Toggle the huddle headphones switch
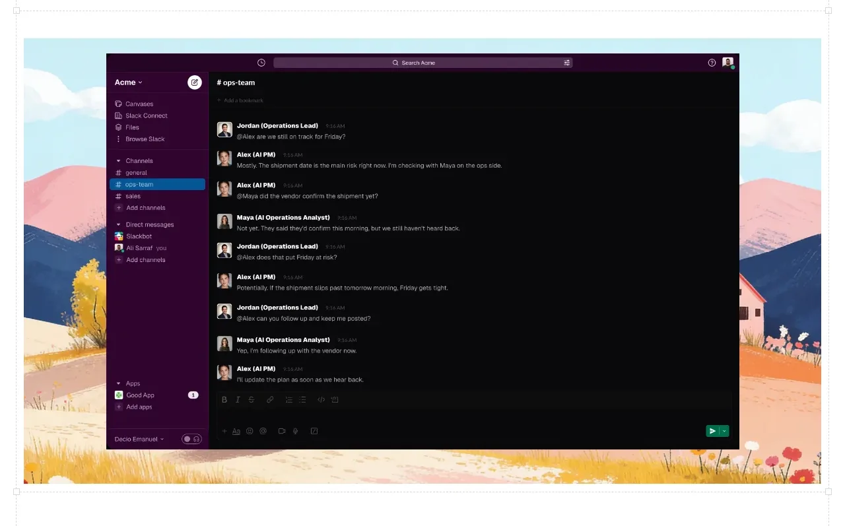Image resolution: width=845 pixels, height=526 pixels. [x=191, y=439]
